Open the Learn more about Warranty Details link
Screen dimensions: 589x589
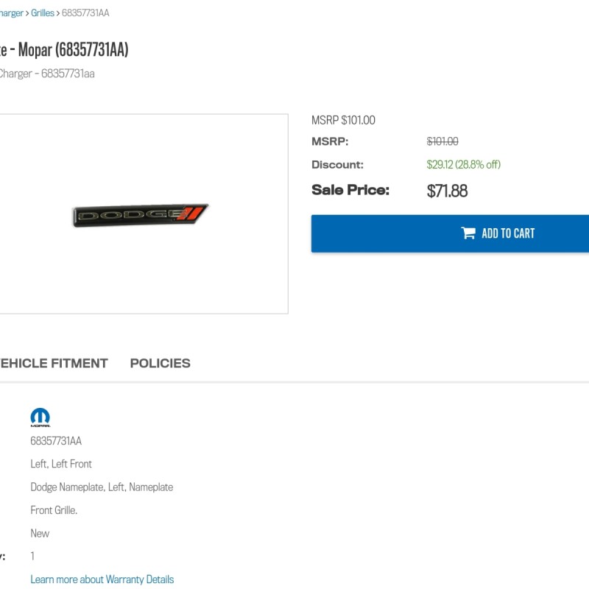(x=102, y=579)
